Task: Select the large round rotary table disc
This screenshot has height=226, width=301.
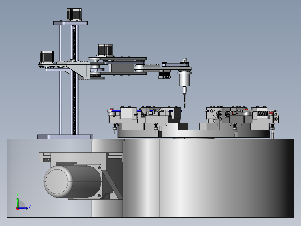Action: [194, 134]
